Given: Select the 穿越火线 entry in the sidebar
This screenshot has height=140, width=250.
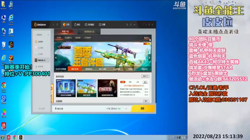Looking at the screenshot, I should [42, 60].
